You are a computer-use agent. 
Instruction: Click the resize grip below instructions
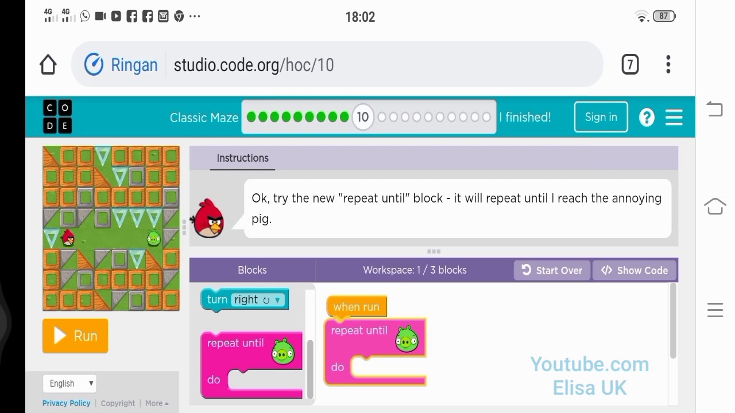point(434,251)
